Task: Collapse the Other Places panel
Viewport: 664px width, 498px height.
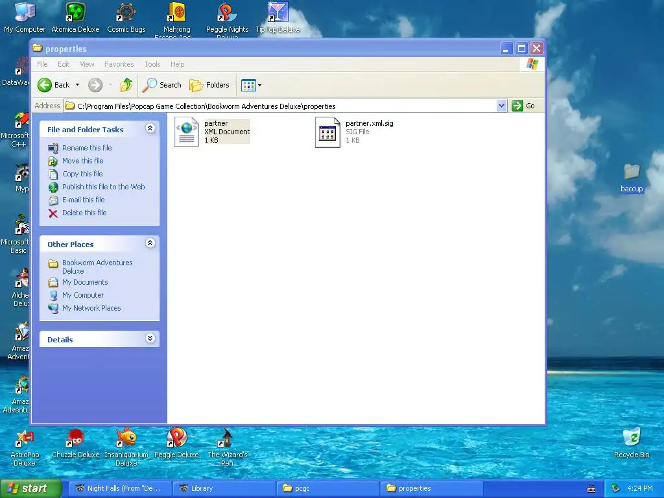Action: 150,243
